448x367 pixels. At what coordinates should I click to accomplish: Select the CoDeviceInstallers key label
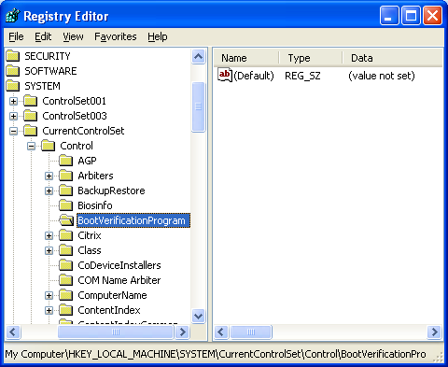tap(119, 265)
